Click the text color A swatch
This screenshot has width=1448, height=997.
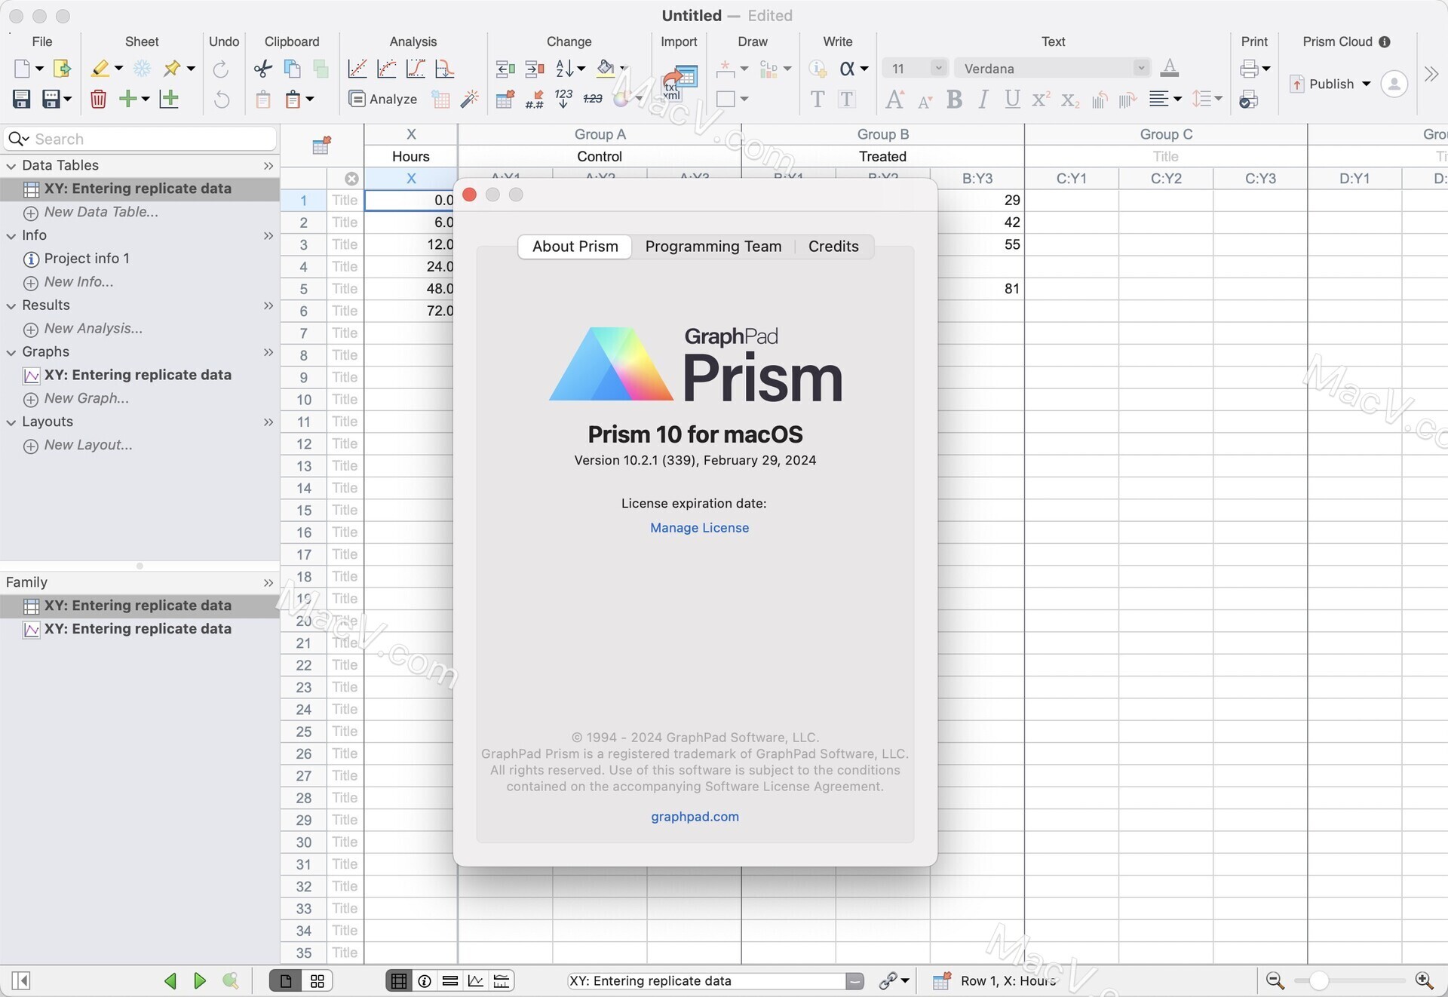tap(1169, 69)
